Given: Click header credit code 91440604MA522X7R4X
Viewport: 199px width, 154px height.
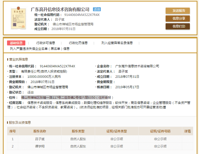Looking at the screenshot, I should pyautogui.click(x=82, y=15).
